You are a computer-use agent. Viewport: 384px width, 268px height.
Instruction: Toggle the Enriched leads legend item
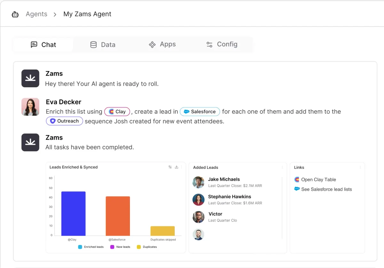click(x=91, y=247)
